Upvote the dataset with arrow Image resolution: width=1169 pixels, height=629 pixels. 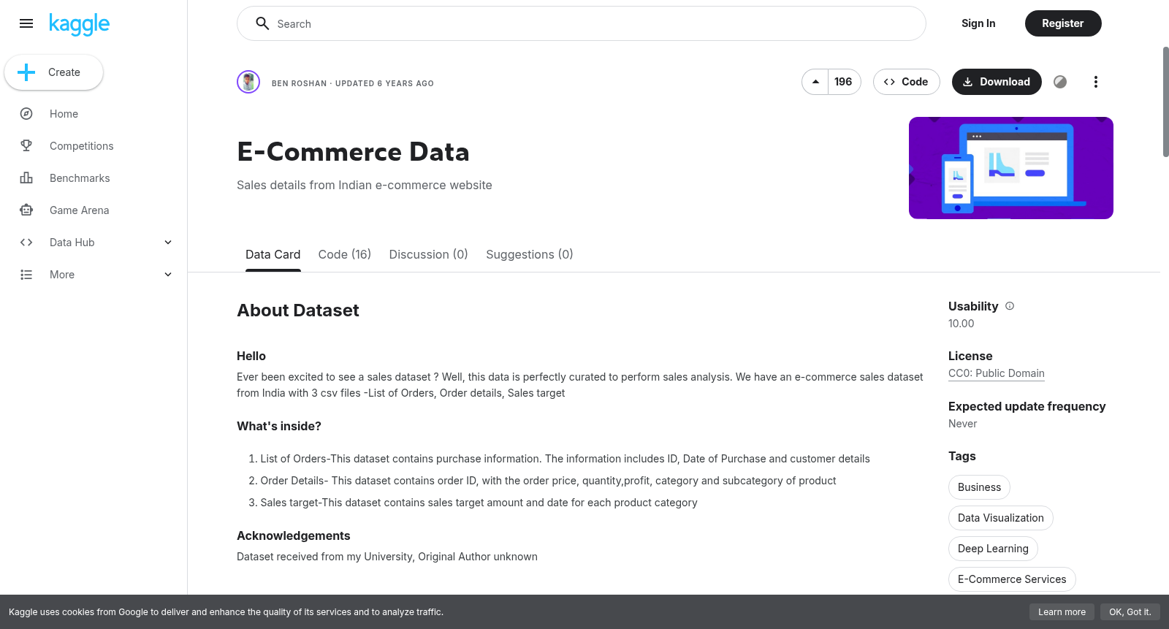[815, 82]
